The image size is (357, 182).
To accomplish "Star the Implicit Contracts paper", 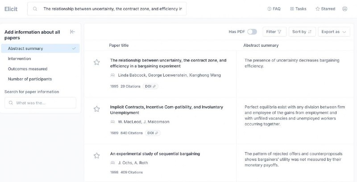I will pyautogui.click(x=96, y=109).
